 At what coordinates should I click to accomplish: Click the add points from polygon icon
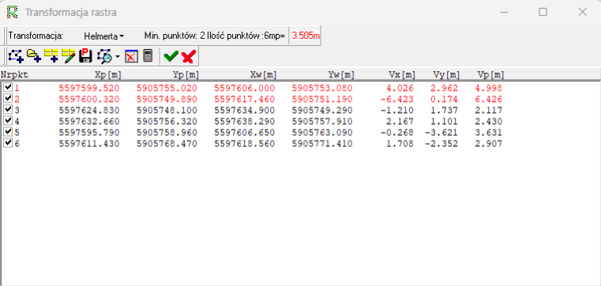click(x=16, y=56)
